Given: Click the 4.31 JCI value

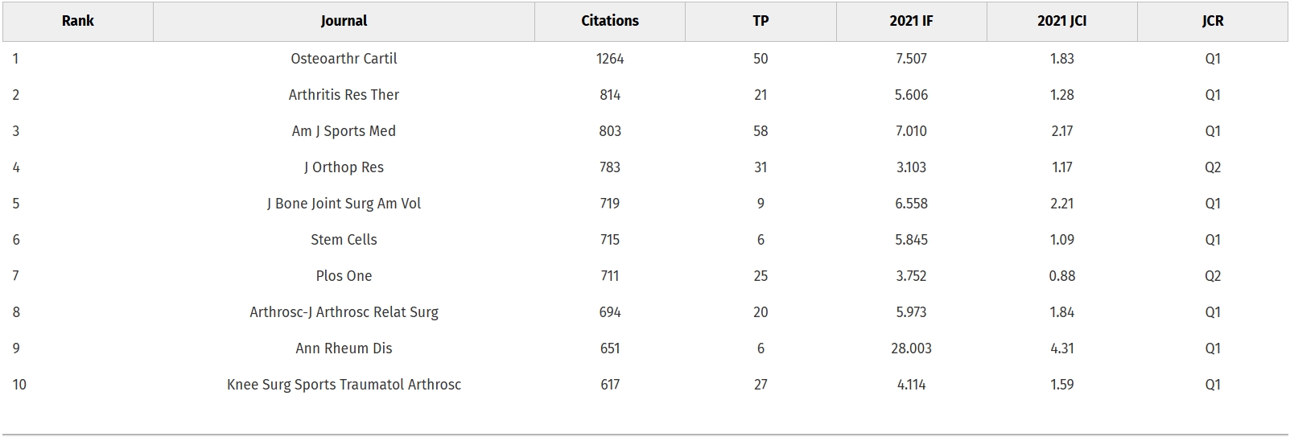Looking at the screenshot, I should click(1061, 348).
